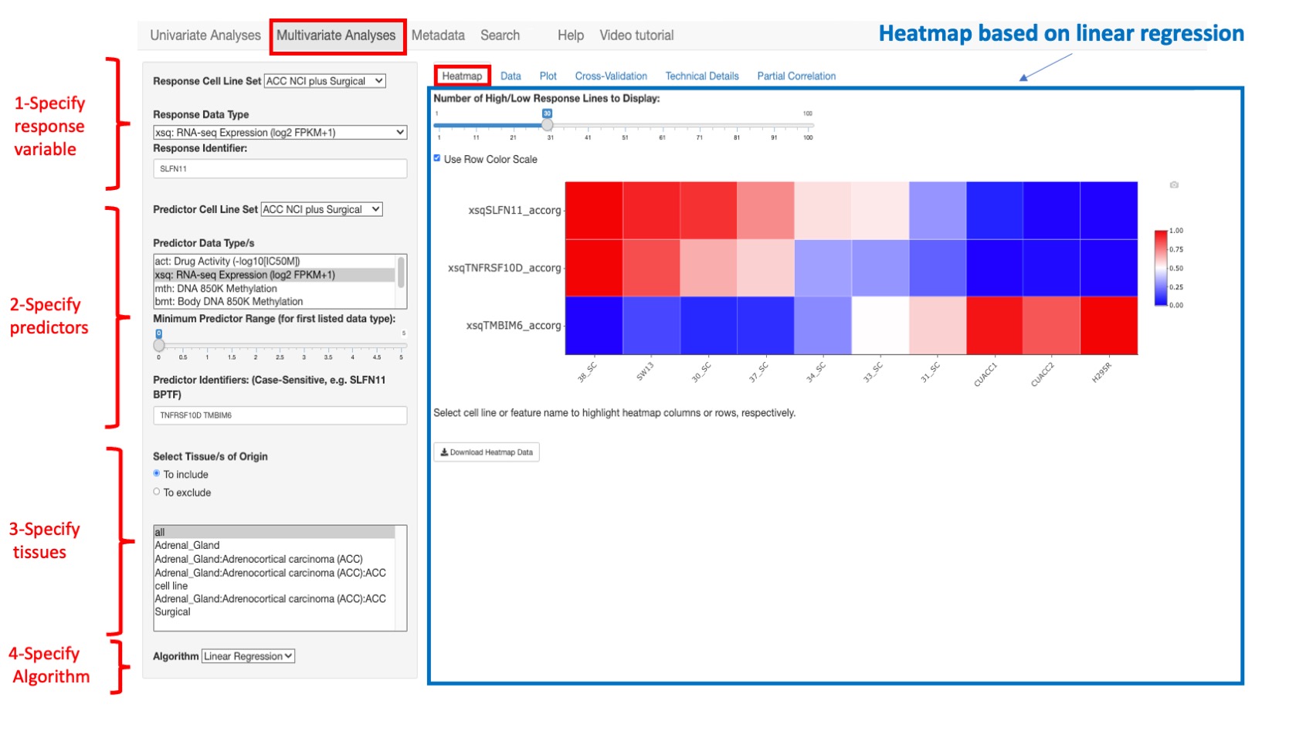Open the Metadata tab

[439, 35]
